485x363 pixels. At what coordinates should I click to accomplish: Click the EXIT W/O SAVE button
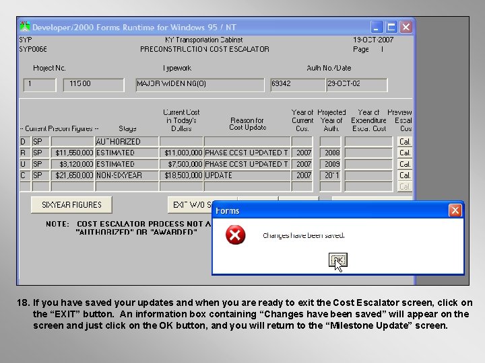point(190,205)
